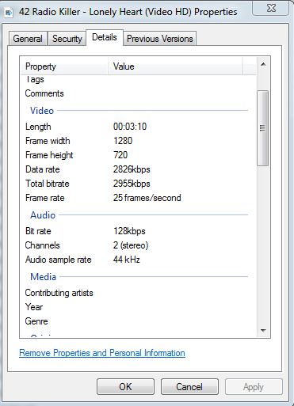Click the file icon in title bar
The height and width of the screenshot is (406, 294).
(9, 13)
